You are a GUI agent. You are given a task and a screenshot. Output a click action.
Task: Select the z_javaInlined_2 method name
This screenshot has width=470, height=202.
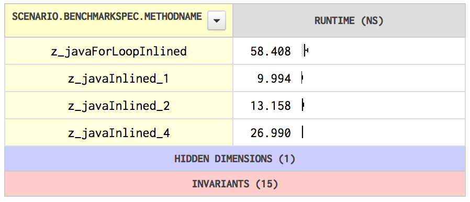coord(119,106)
